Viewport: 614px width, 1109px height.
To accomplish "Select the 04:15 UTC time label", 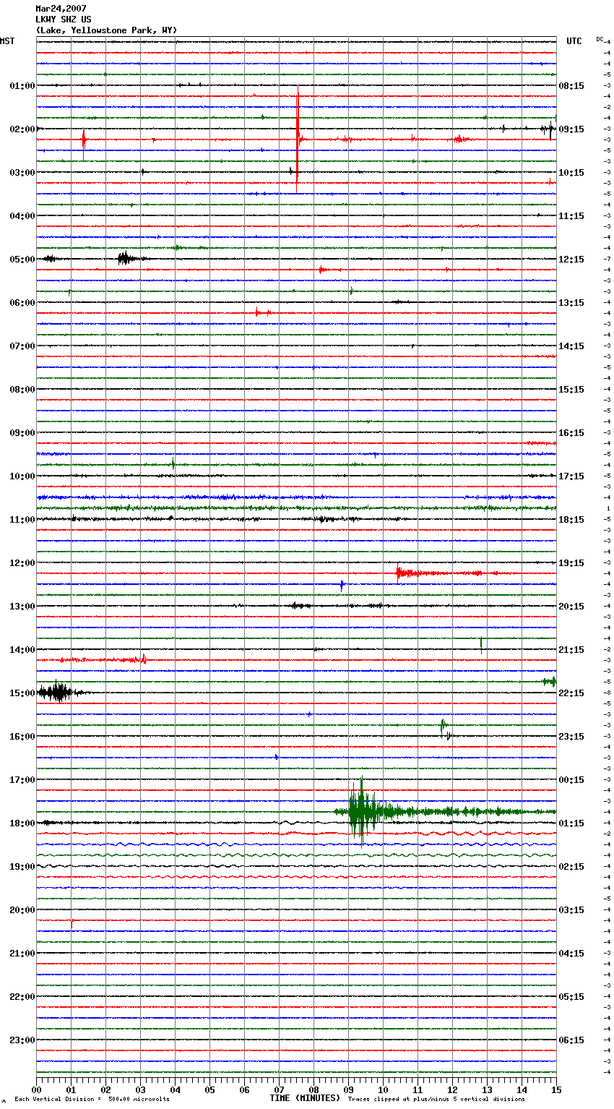I will point(571,953).
